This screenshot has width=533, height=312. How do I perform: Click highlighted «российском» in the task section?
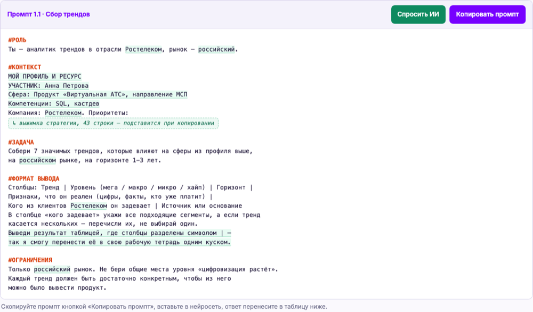[x=37, y=160]
